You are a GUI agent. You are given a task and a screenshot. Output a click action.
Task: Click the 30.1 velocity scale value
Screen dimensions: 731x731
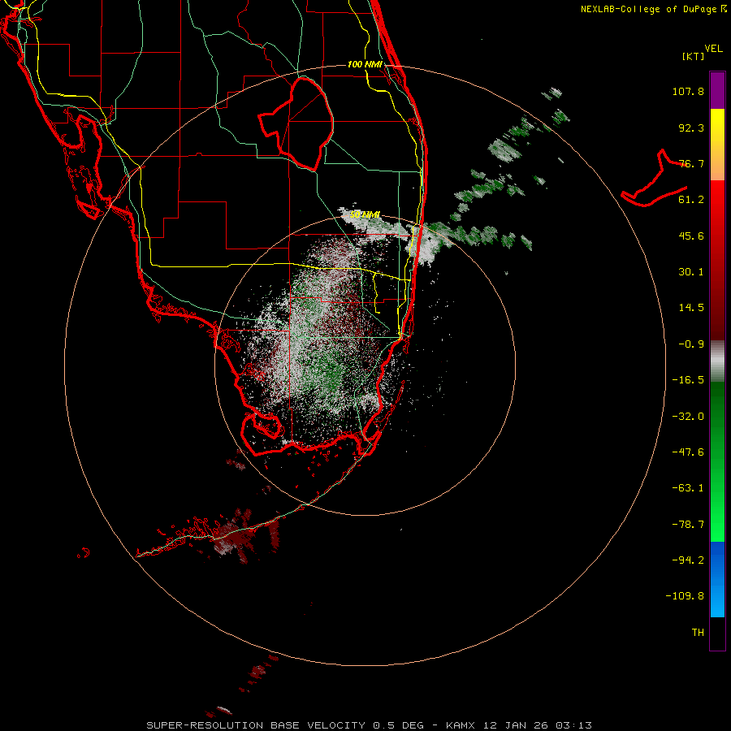tap(691, 272)
